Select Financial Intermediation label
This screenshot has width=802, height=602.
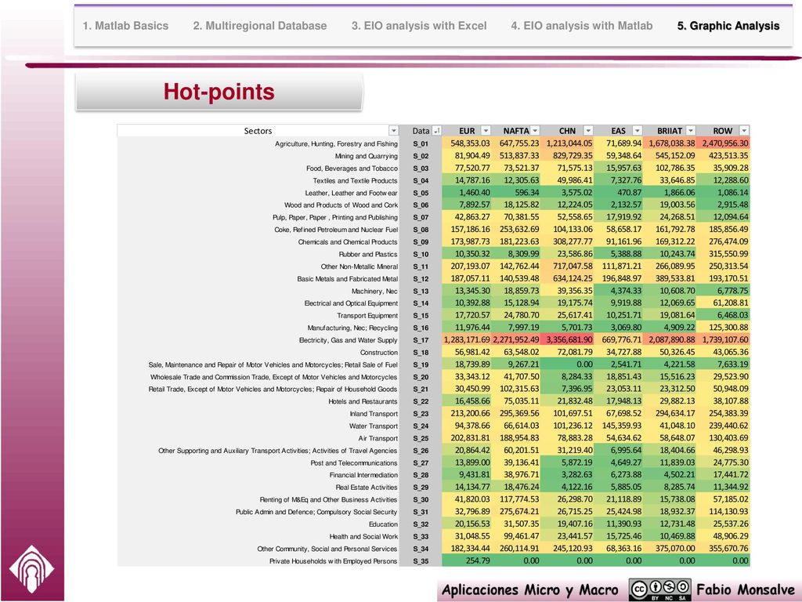[x=363, y=476]
